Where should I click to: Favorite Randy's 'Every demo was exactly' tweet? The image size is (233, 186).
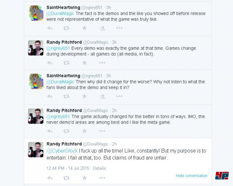pyautogui.click(x=84, y=63)
